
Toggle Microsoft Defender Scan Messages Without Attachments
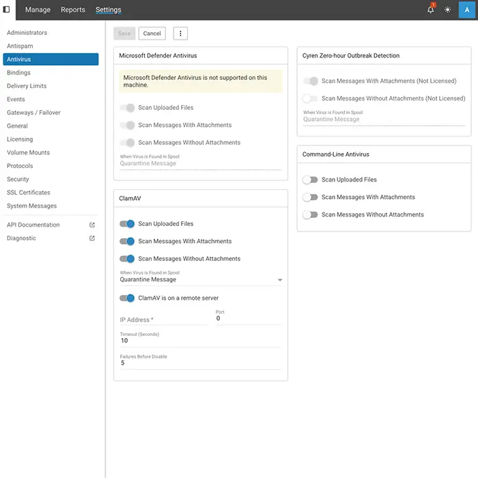click(x=127, y=142)
